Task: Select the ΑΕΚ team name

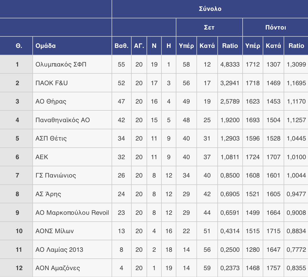Action: (x=42, y=157)
